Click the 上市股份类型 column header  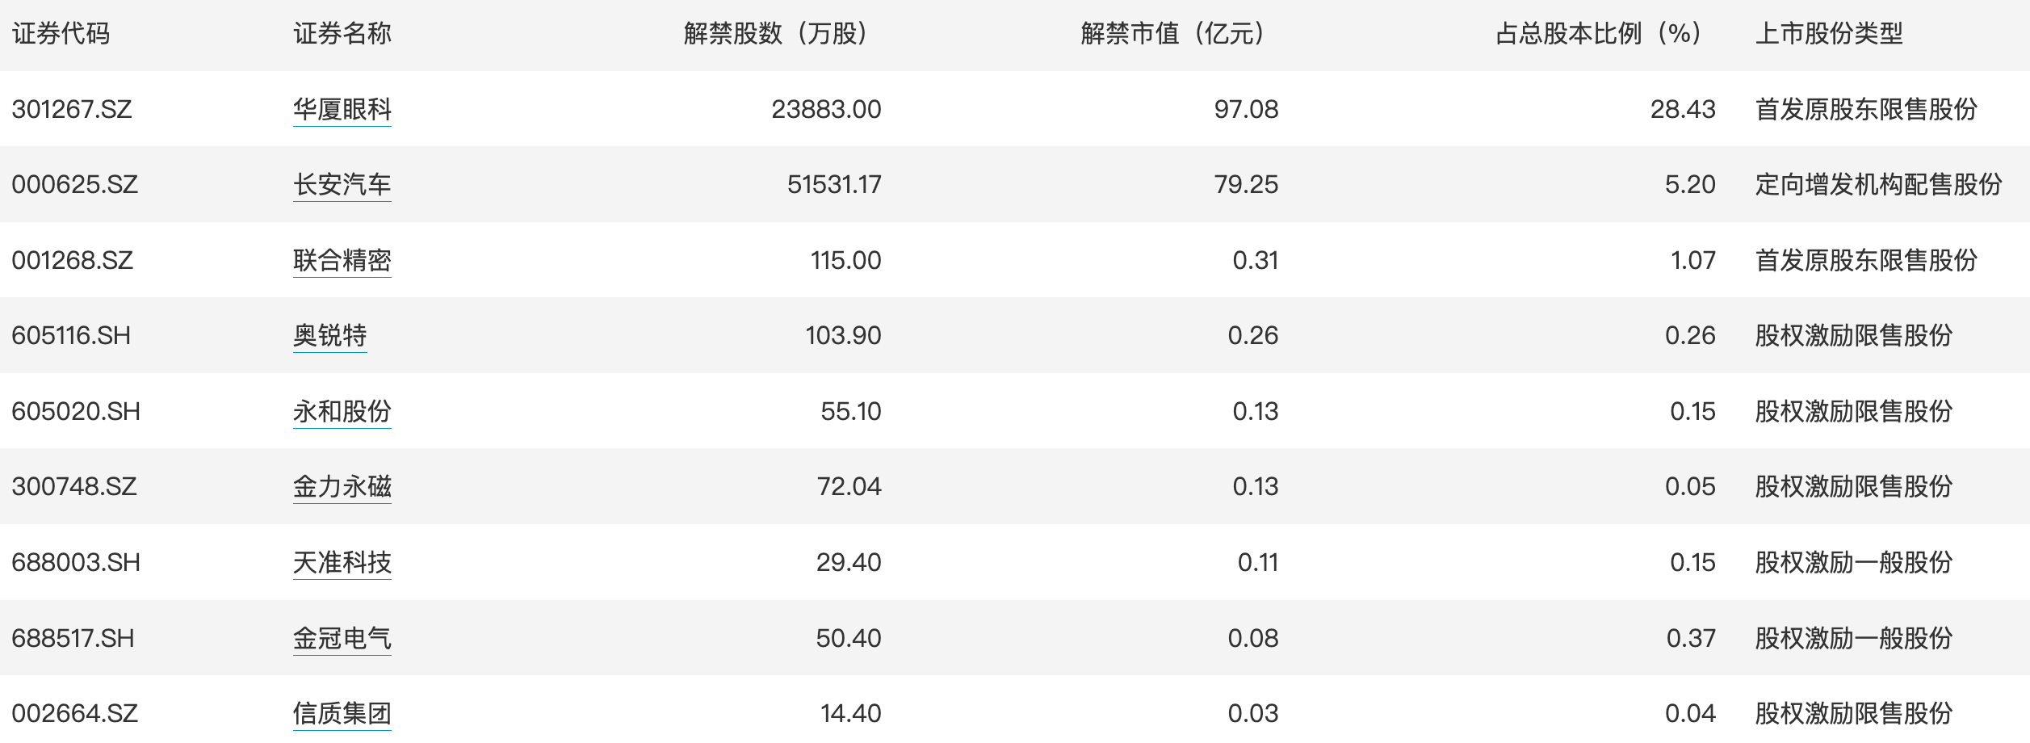1829,34
